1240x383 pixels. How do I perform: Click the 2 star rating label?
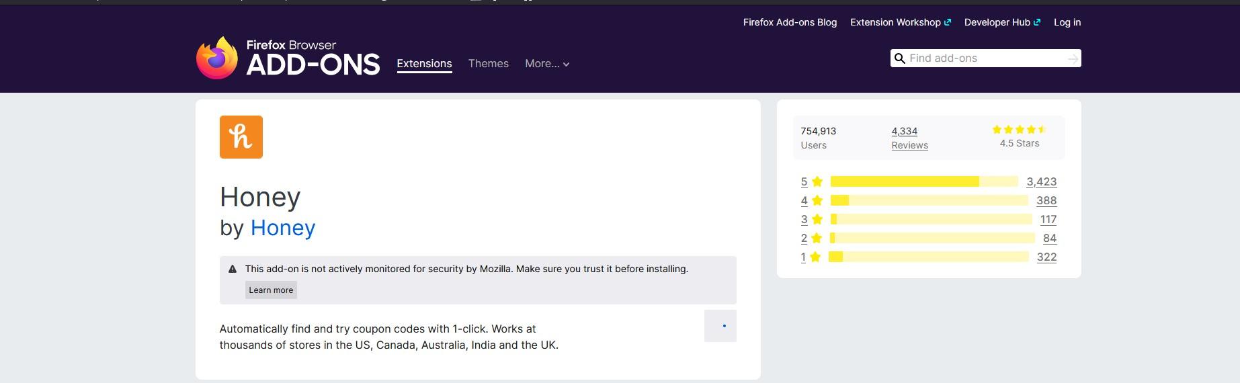(x=812, y=238)
